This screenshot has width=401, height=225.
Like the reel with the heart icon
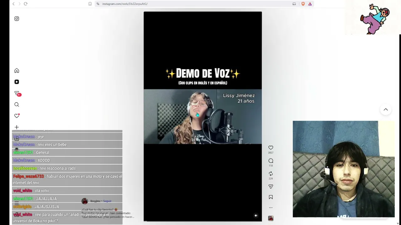[x=271, y=147]
